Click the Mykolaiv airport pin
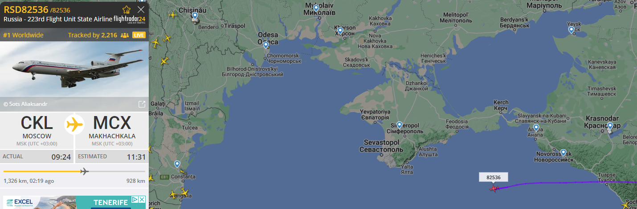Image resolution: width=637 pixels, height=209 pixels. 316,8
